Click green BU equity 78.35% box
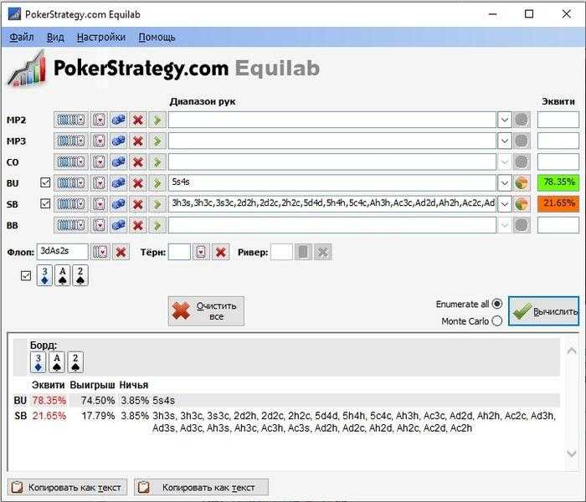Viewport: 586px width, 502px height. tap(558, 183)
